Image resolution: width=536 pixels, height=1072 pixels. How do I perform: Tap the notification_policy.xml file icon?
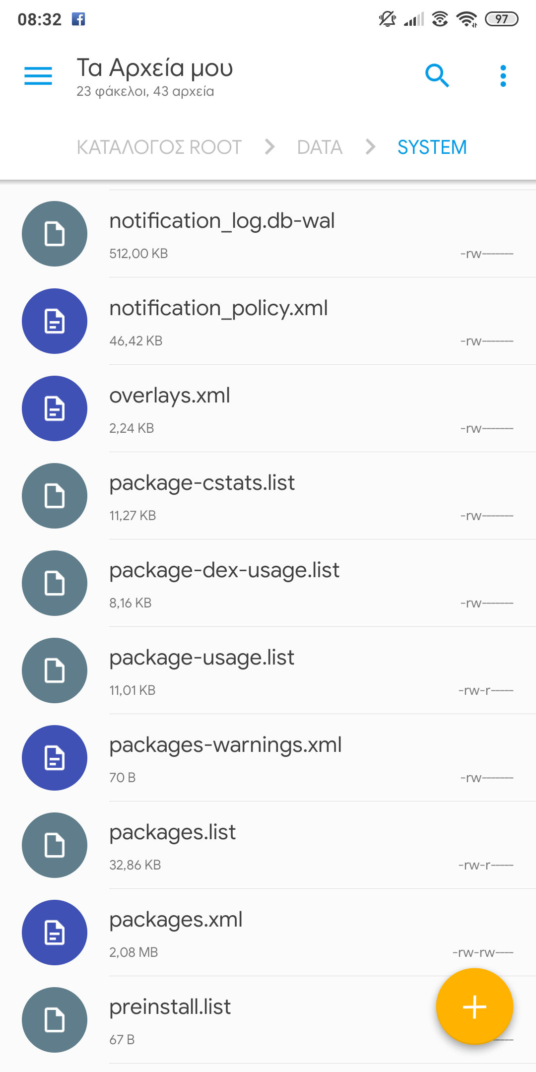pyautogui.click(x=55, y=321)
